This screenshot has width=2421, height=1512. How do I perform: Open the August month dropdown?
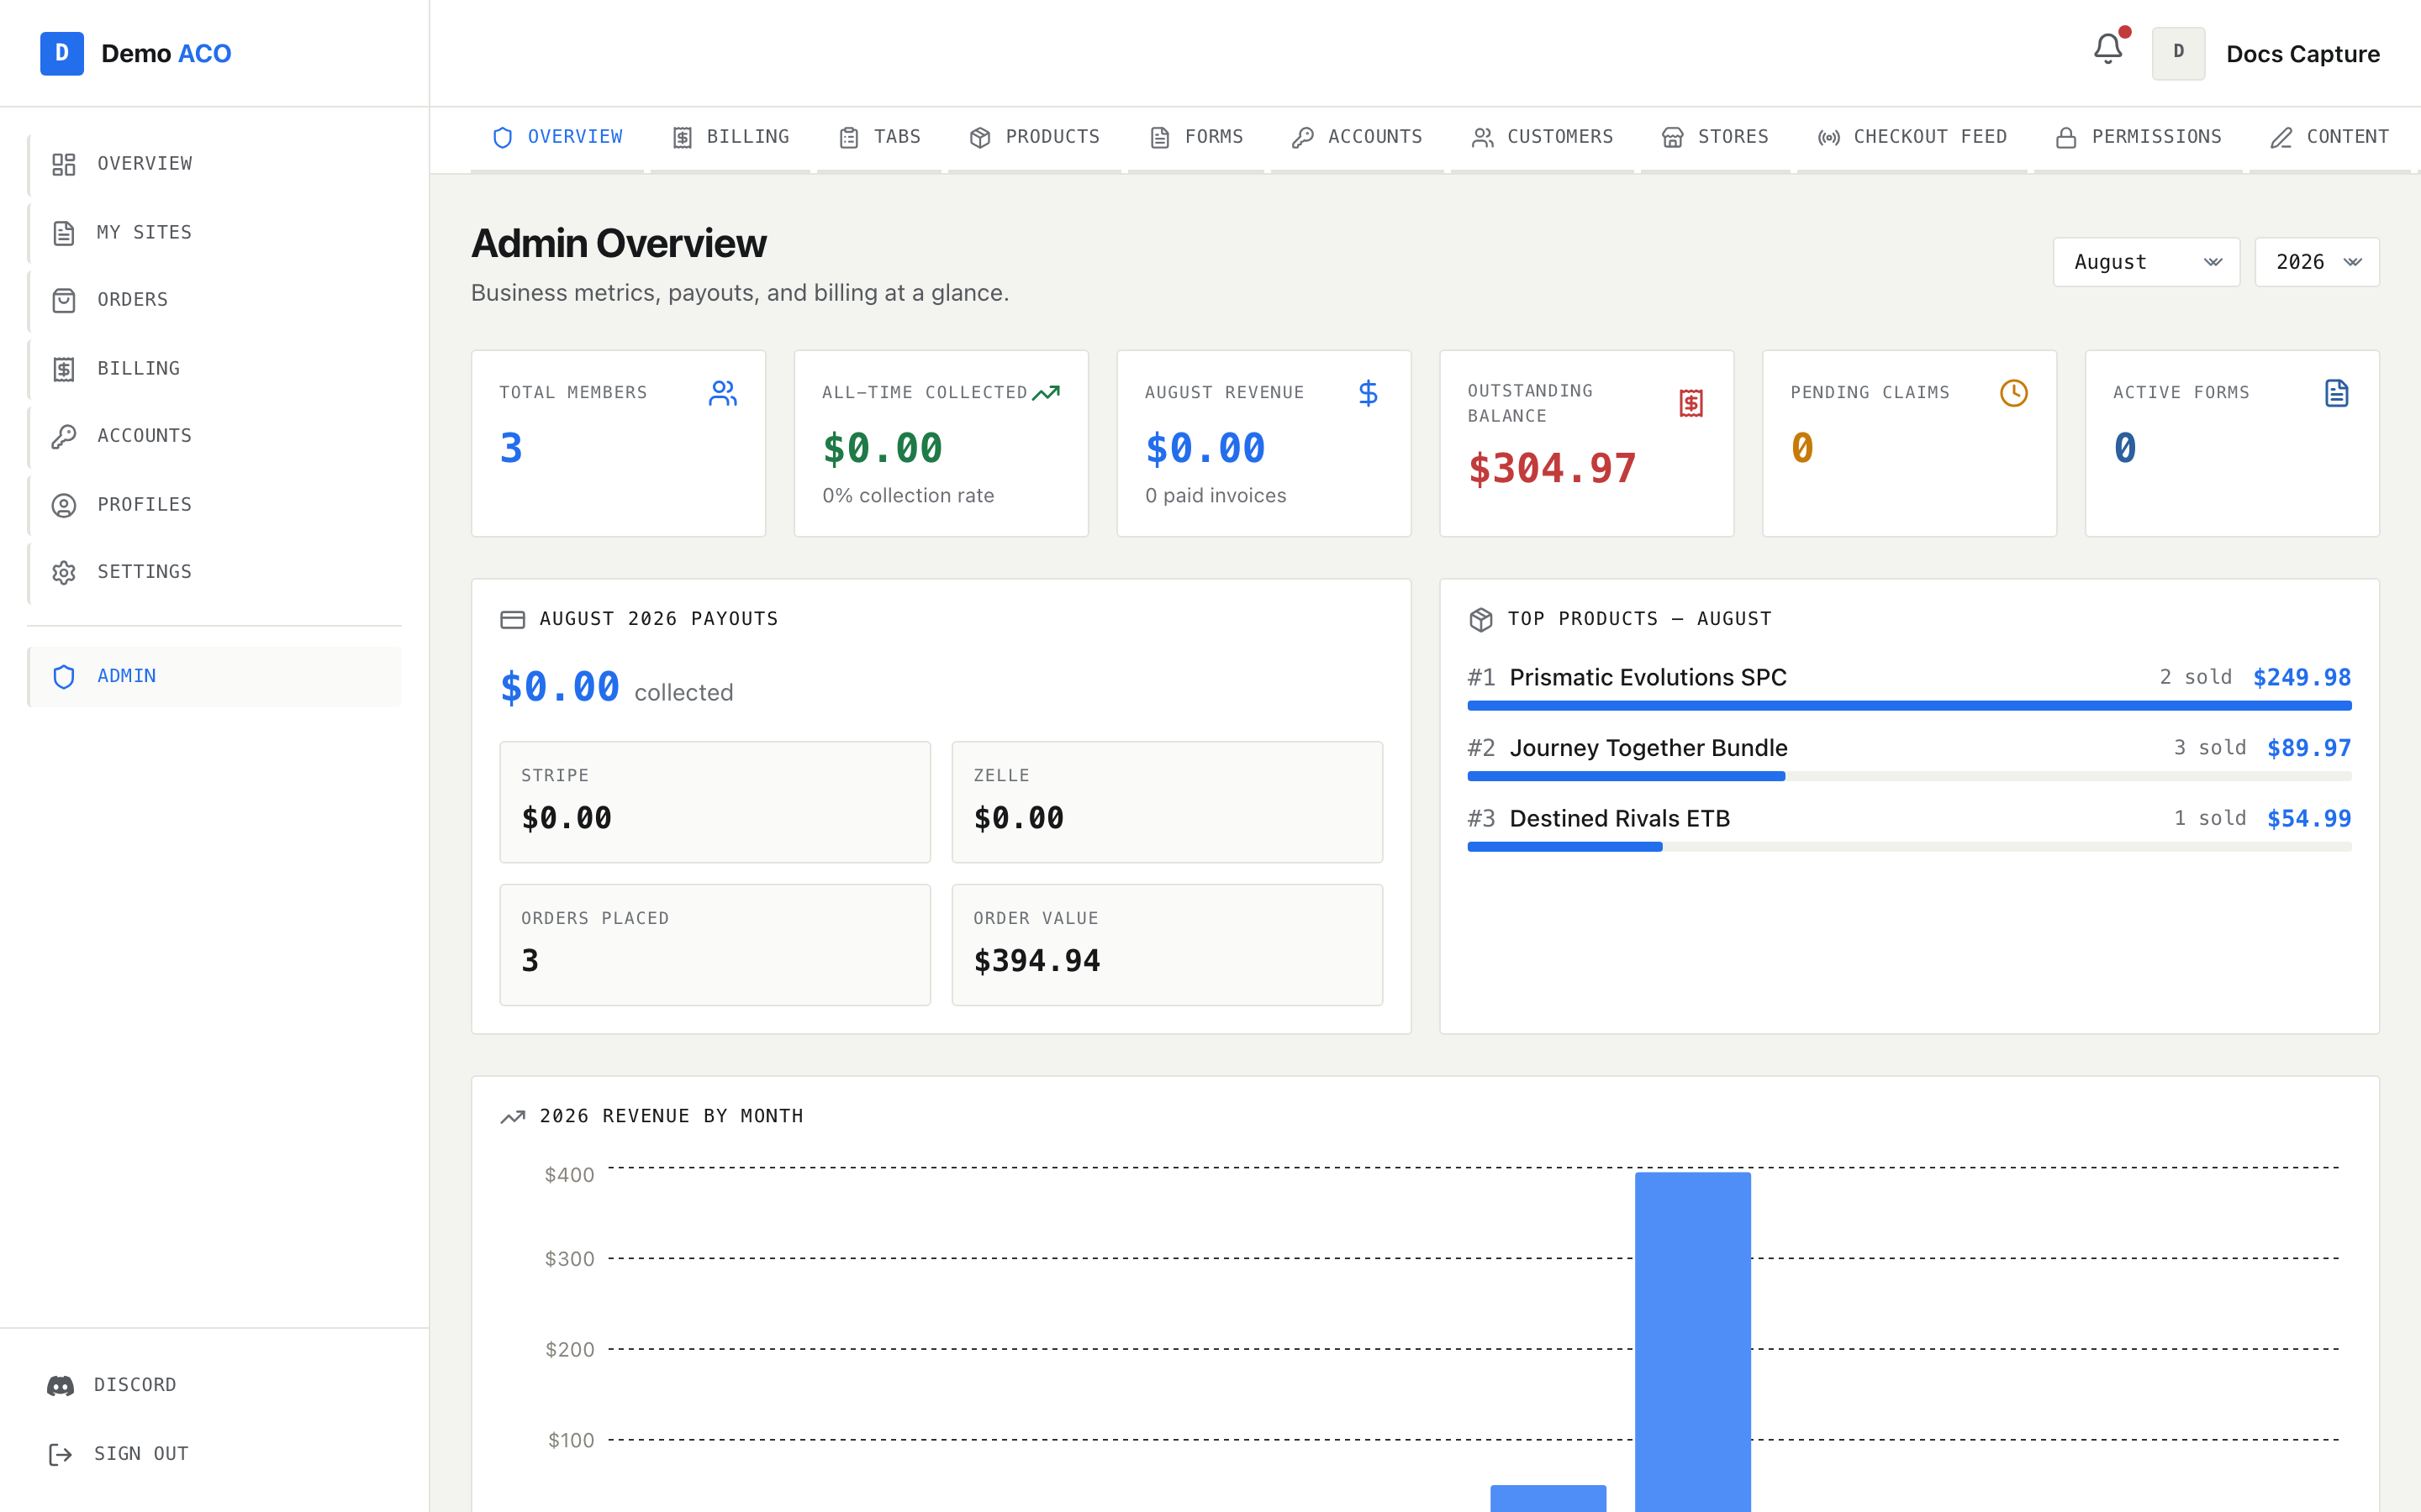(x=2146, y=262)
